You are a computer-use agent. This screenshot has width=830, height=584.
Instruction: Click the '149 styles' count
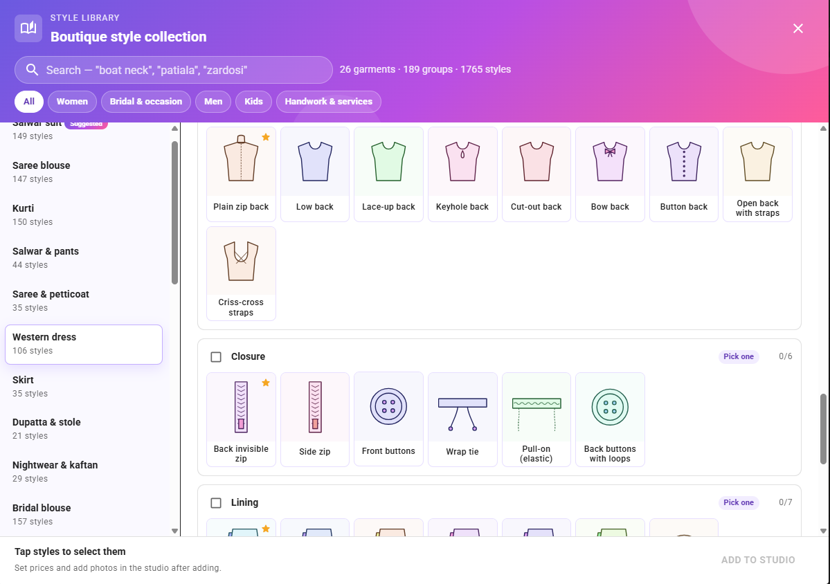pos(33,136)
